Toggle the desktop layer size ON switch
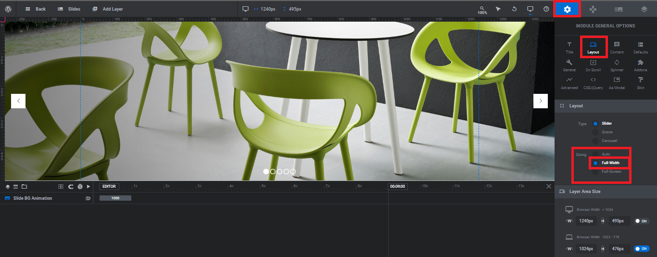 641,221
